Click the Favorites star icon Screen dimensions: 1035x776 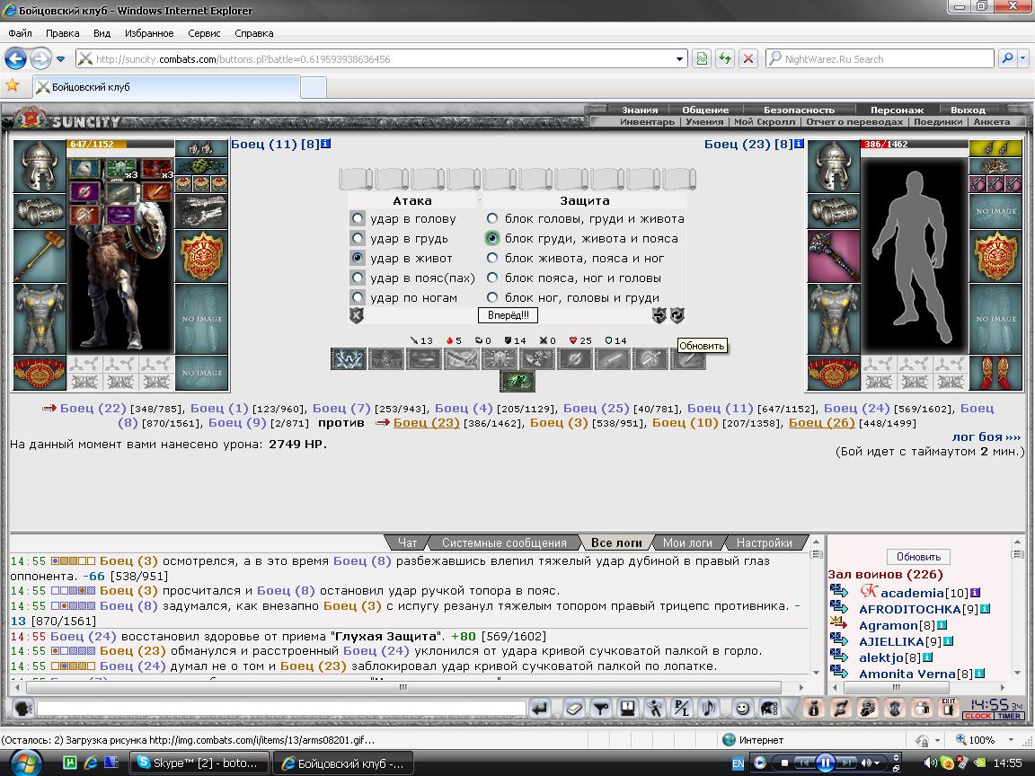coord(12,86)
